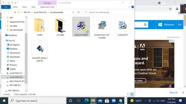Select 697 folder in navigation pane
Screen dimensions: 186x104
point(11,18)
